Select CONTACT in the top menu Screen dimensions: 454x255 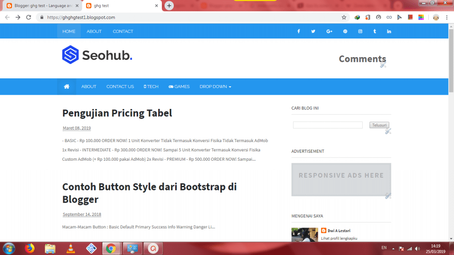pyautogui.click(x=123, y=31)
